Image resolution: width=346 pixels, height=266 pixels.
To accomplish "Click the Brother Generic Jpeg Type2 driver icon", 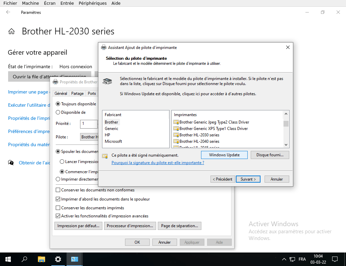I will click(x=176, y=122).
